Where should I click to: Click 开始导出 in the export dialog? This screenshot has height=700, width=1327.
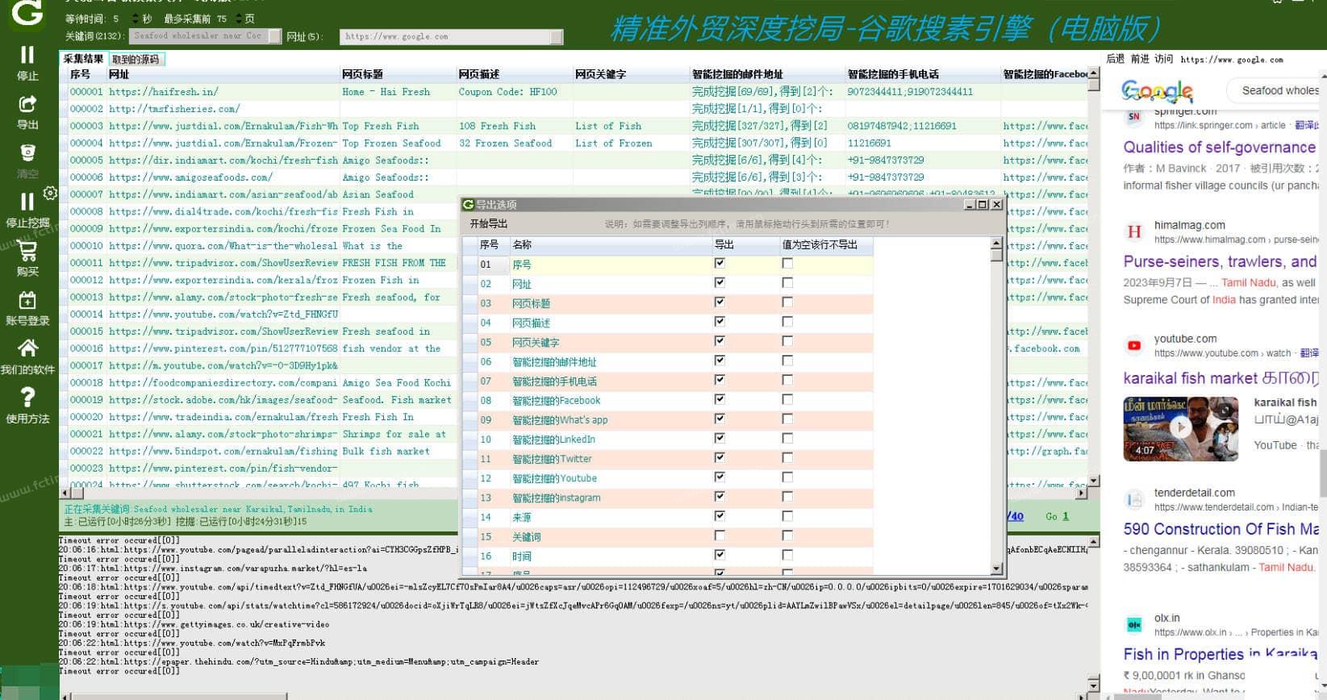[489, 223]
